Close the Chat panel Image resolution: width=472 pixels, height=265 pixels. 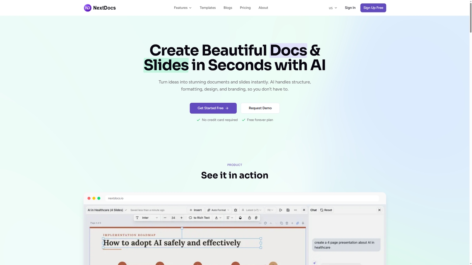(379, 210)
